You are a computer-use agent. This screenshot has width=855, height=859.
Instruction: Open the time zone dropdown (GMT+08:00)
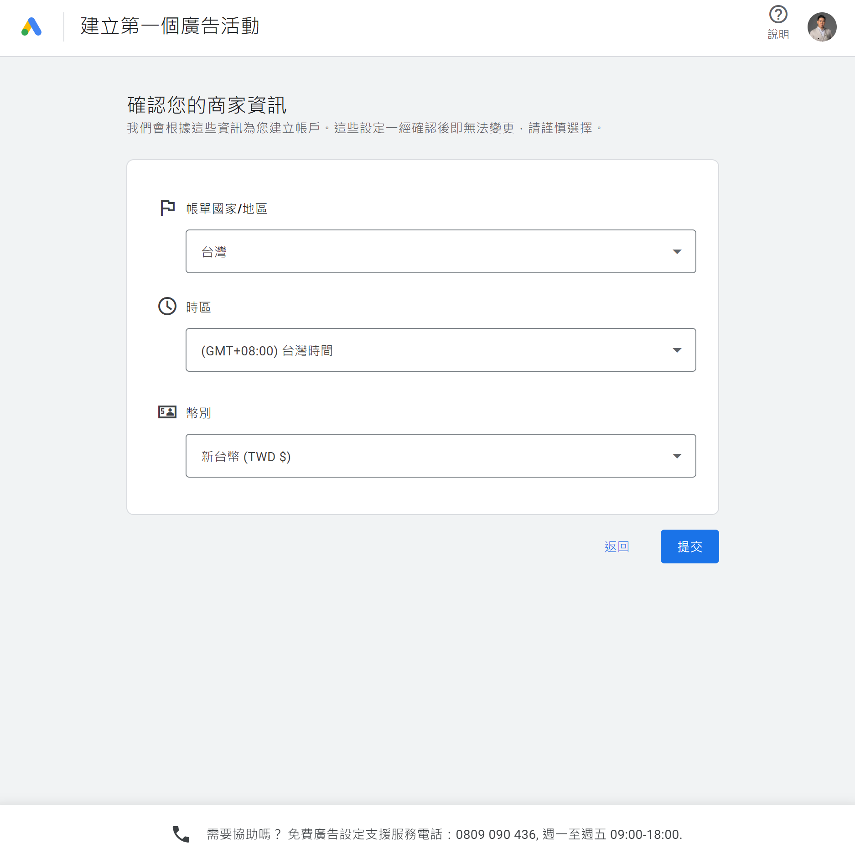click(429, 350)
